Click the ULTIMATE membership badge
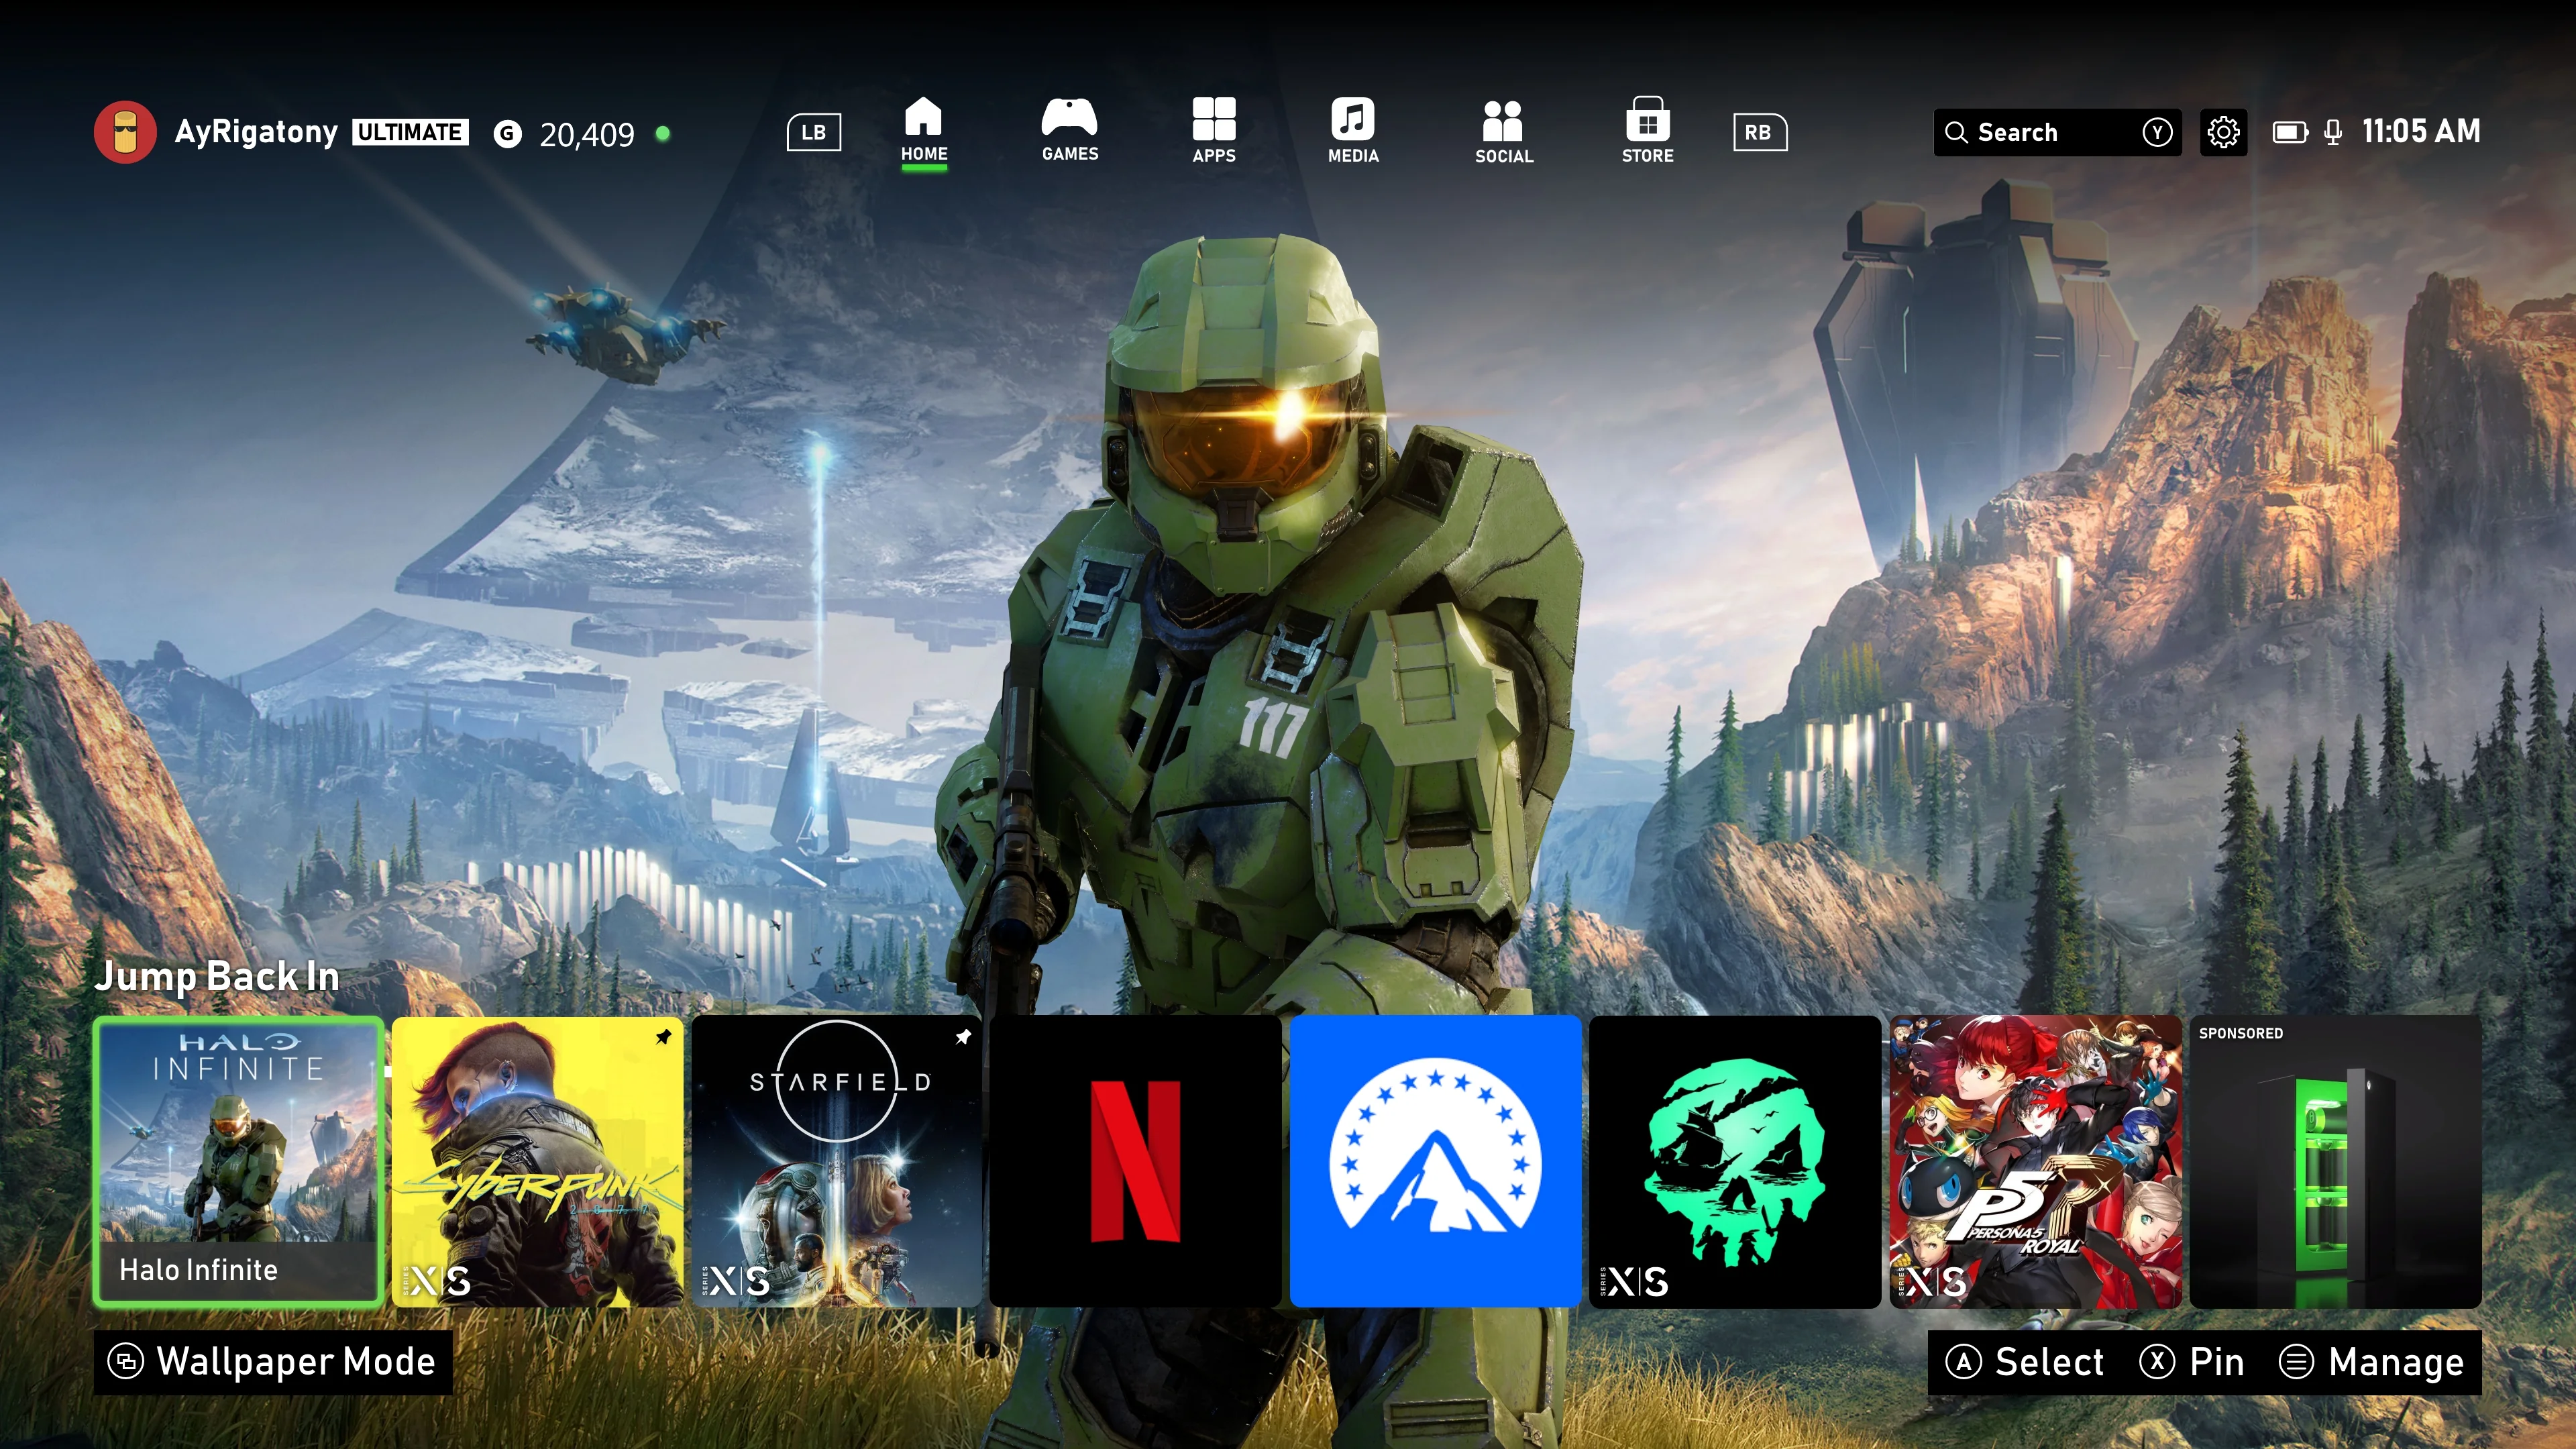 (410, 132)
